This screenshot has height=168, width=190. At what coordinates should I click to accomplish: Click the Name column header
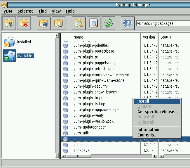point(78,37)
